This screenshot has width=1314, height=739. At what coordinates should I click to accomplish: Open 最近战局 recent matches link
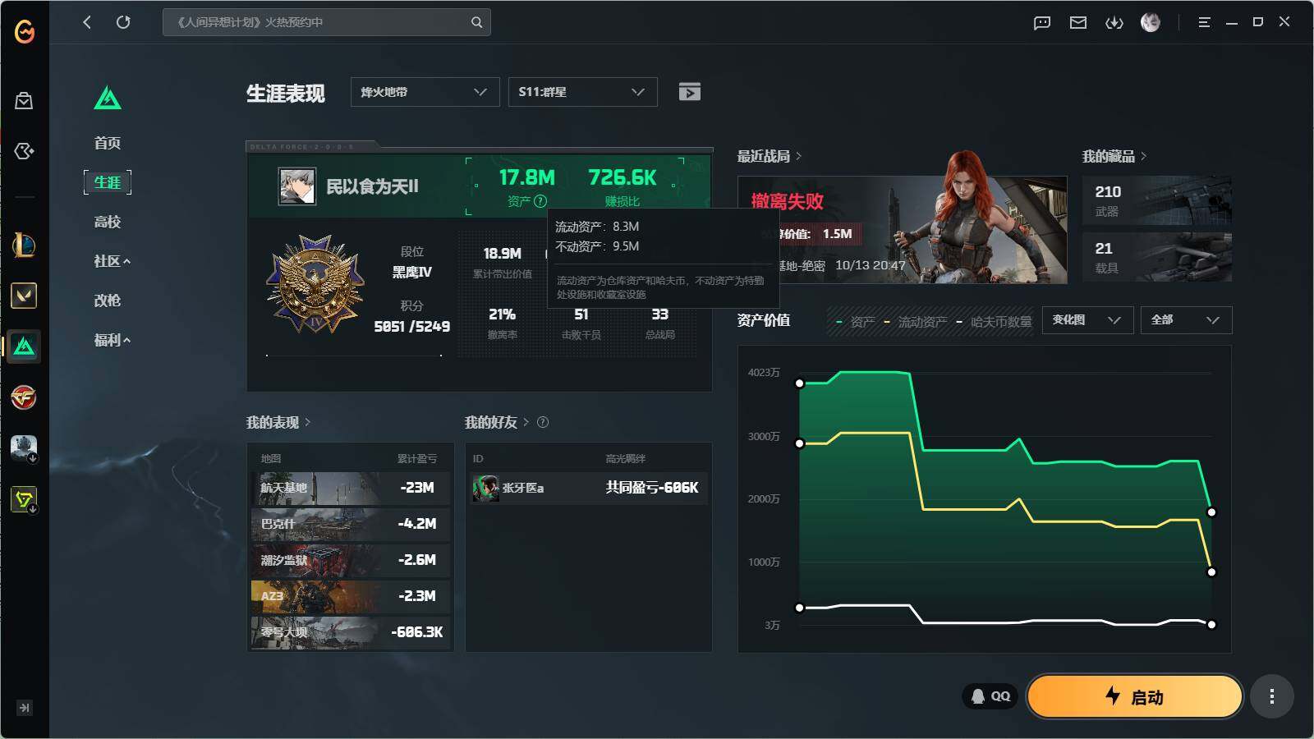770,156
